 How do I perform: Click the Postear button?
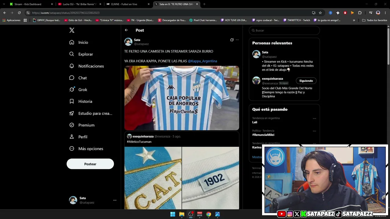[x=90, y=164]
